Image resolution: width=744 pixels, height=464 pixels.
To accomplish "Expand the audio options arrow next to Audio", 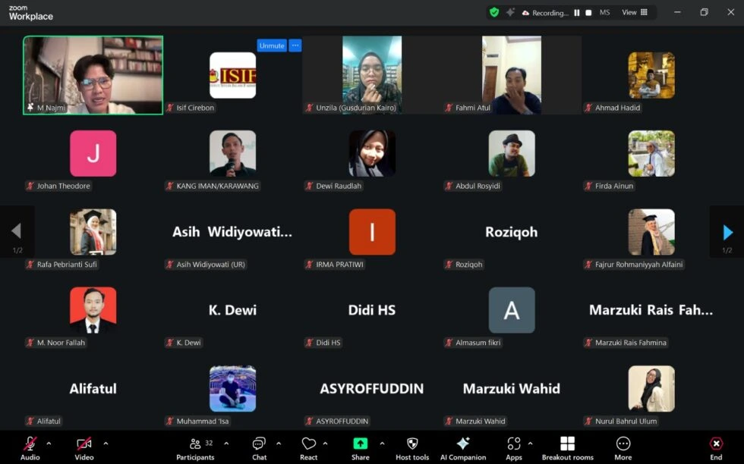I will click(x=49, y=444).
